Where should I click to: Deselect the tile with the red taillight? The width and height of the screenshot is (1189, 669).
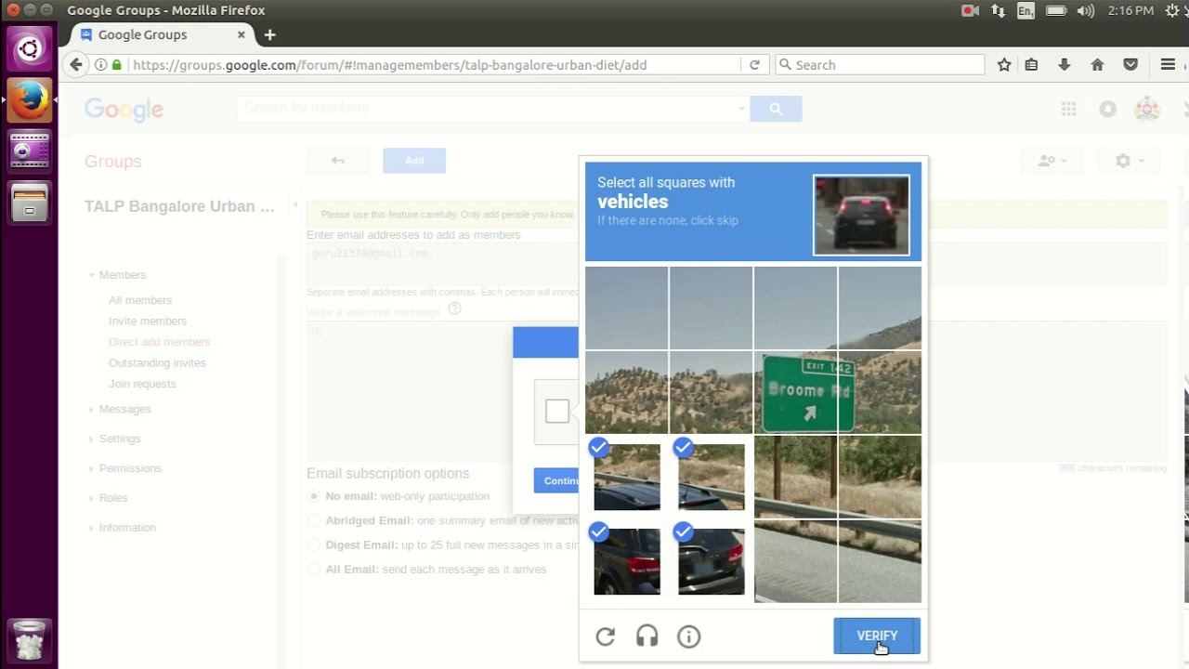(x=627, y=561)
